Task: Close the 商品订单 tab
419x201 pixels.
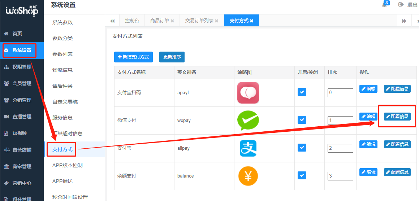Action: (172, 21)
